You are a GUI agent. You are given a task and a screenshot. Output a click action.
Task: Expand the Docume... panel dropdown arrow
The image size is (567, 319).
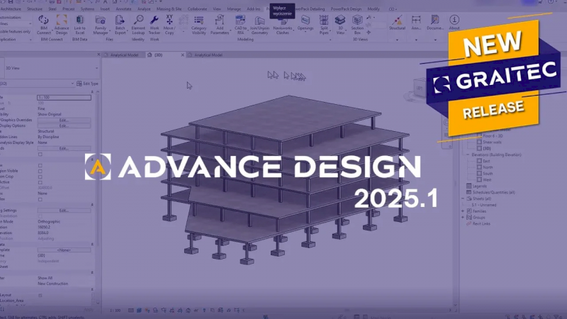[x=435, y=40]
